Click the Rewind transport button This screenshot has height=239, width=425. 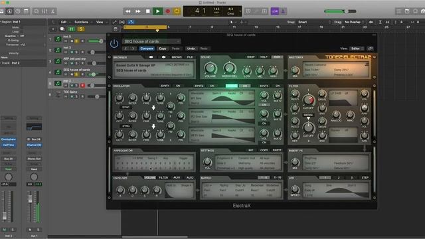(127, 11)
